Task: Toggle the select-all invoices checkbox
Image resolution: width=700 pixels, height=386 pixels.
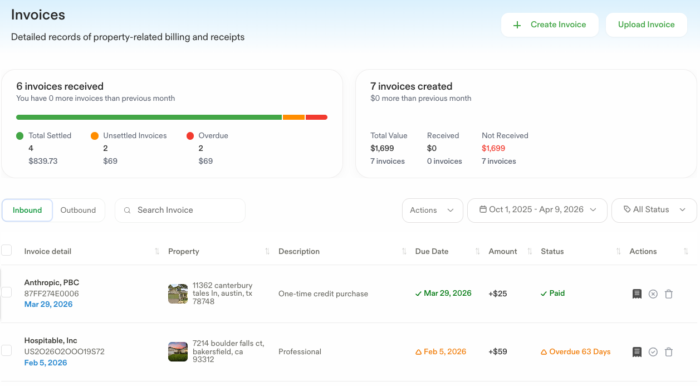Action: (7, 250)
